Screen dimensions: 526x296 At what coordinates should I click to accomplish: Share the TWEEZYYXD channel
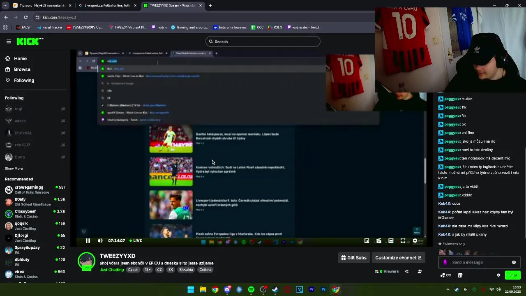point(406,271)
